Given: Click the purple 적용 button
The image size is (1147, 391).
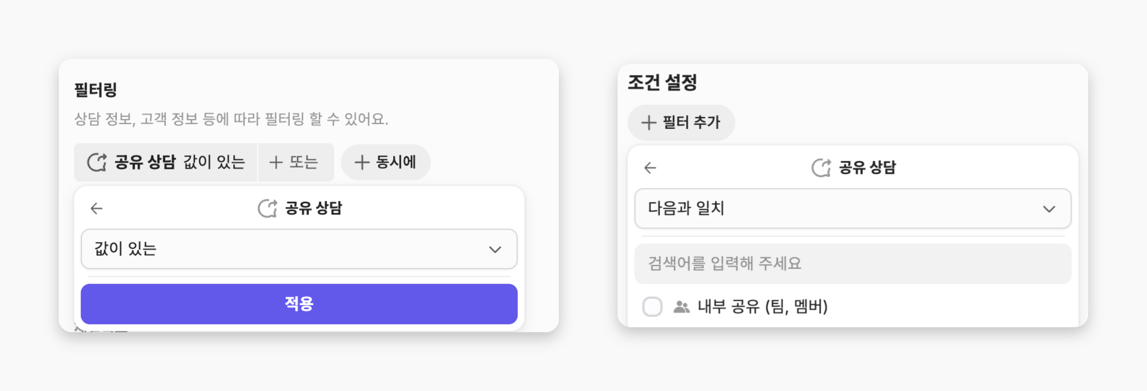Looking at the screenshot, I should (299, 304).
